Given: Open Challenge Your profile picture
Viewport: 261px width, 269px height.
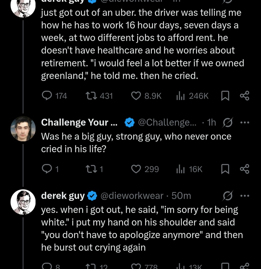Looking at the screenshot, I should [x=23, y=129].
